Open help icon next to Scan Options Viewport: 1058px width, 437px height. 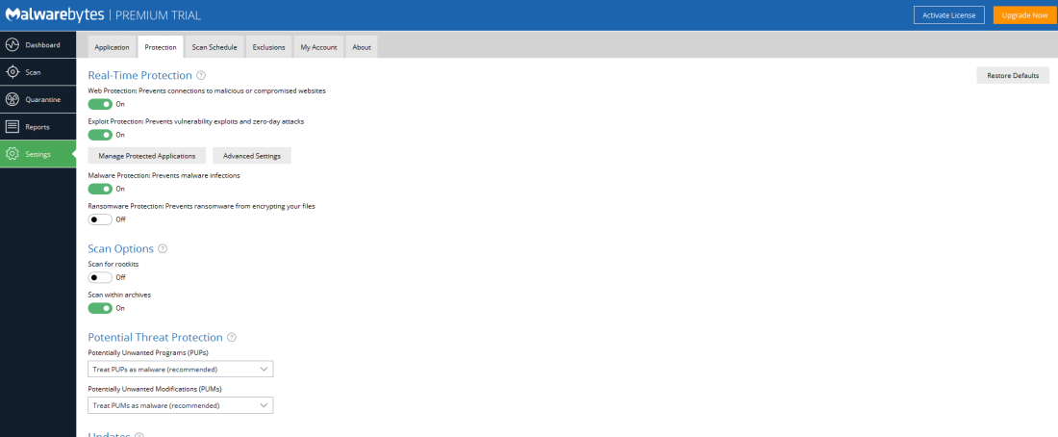(163, 248)
